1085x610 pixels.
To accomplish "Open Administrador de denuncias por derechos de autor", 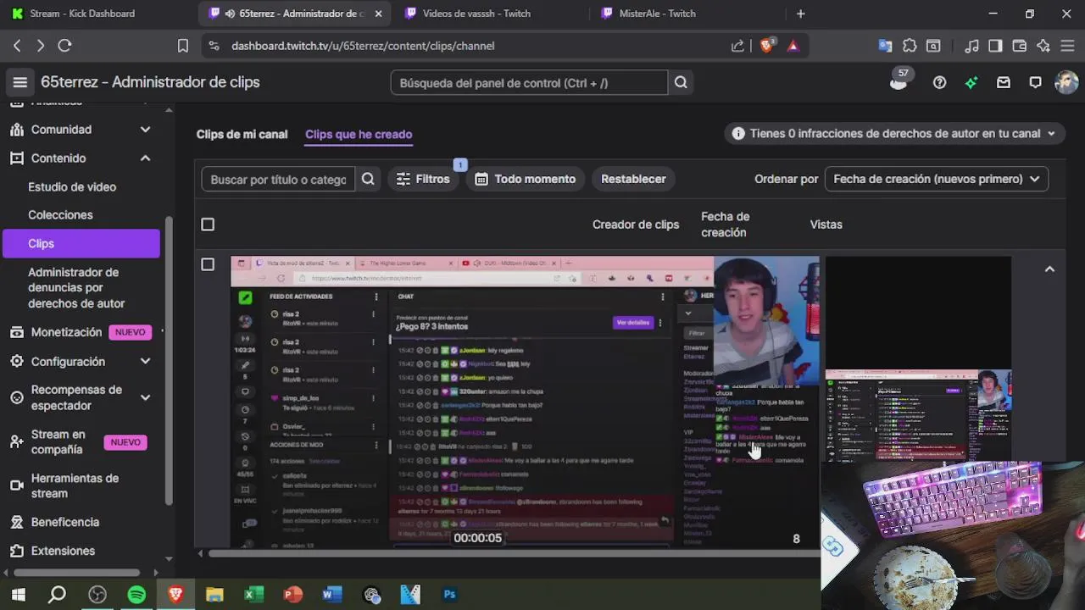I will click(x=76, y=287).
